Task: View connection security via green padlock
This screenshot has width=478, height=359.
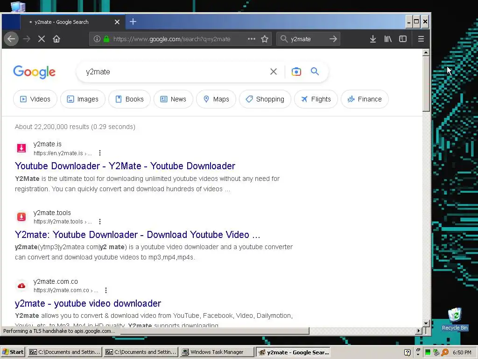Action: [106, 39]
